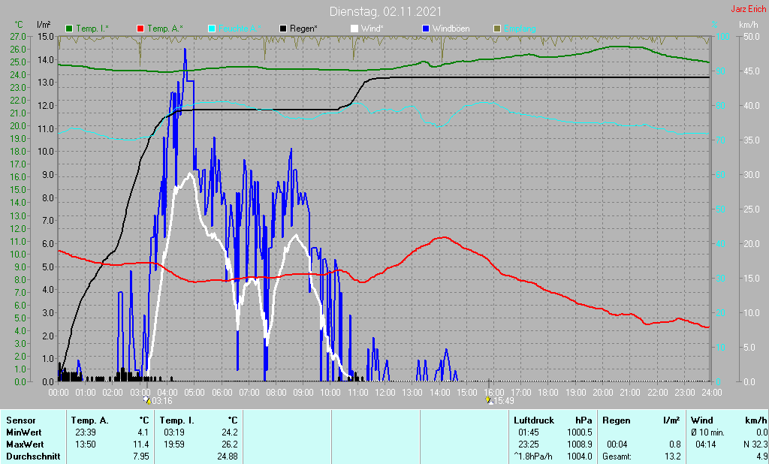The height and width of the screenshot is (464, 769).
Task: Click the Jarz Erich text in corner
Action: point(749,10)
